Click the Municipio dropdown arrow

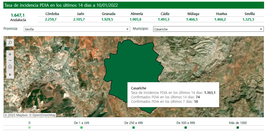coord(261,29)
